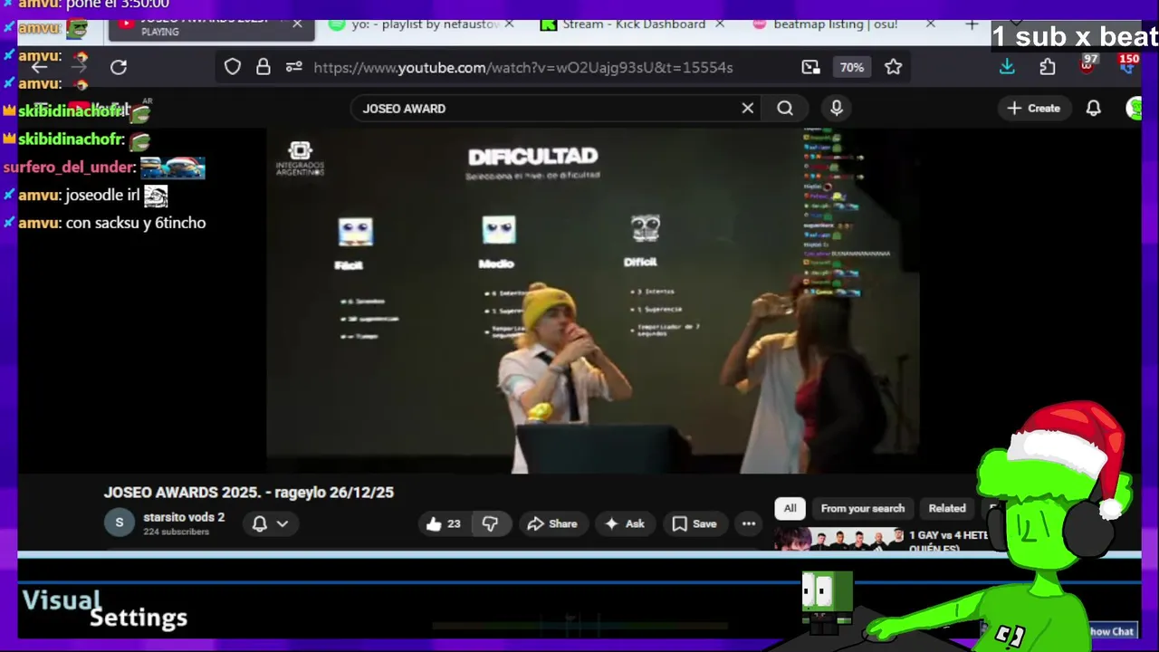Viewport: 1159px width, 652px height.
Task: Like the JOSEO AWARDS video
Action: pyautogui.click(x=444, y=523)
